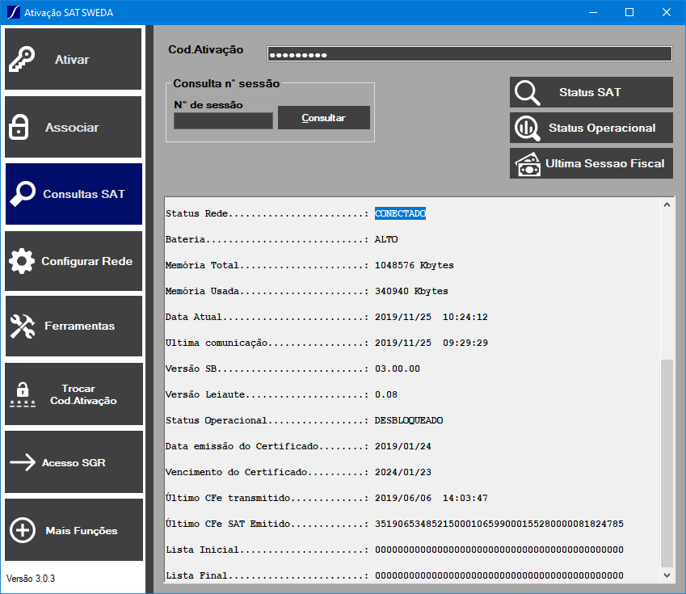Click the Bateria value ALTO
Screen dimensions: 686x594
[386, 239]
